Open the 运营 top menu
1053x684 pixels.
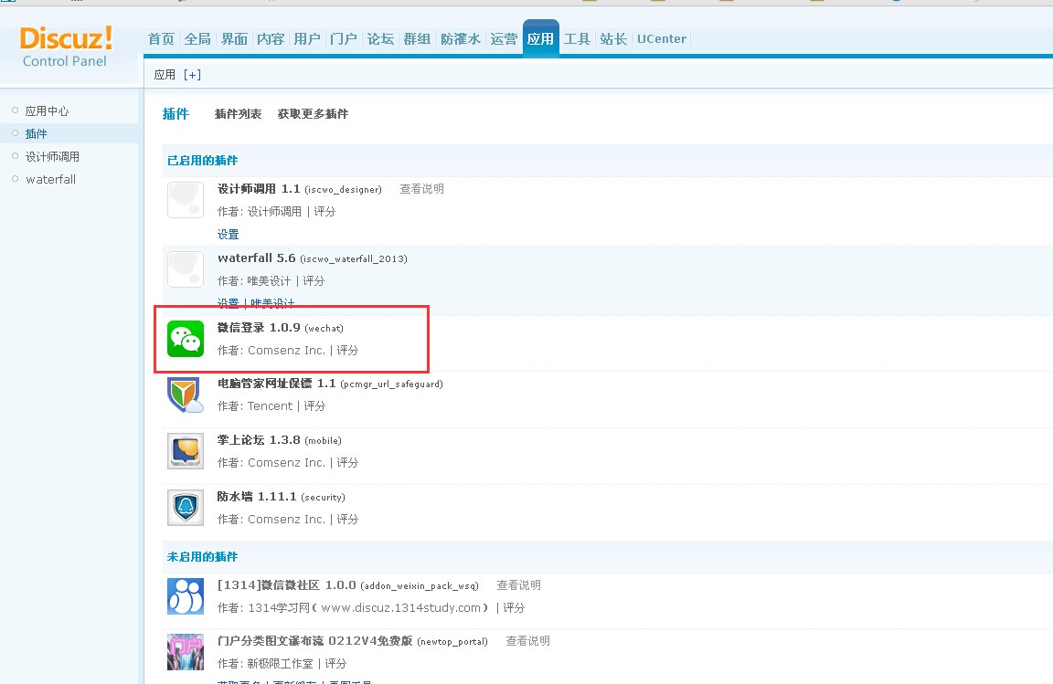pyautogui.click(x=504, y=39)
